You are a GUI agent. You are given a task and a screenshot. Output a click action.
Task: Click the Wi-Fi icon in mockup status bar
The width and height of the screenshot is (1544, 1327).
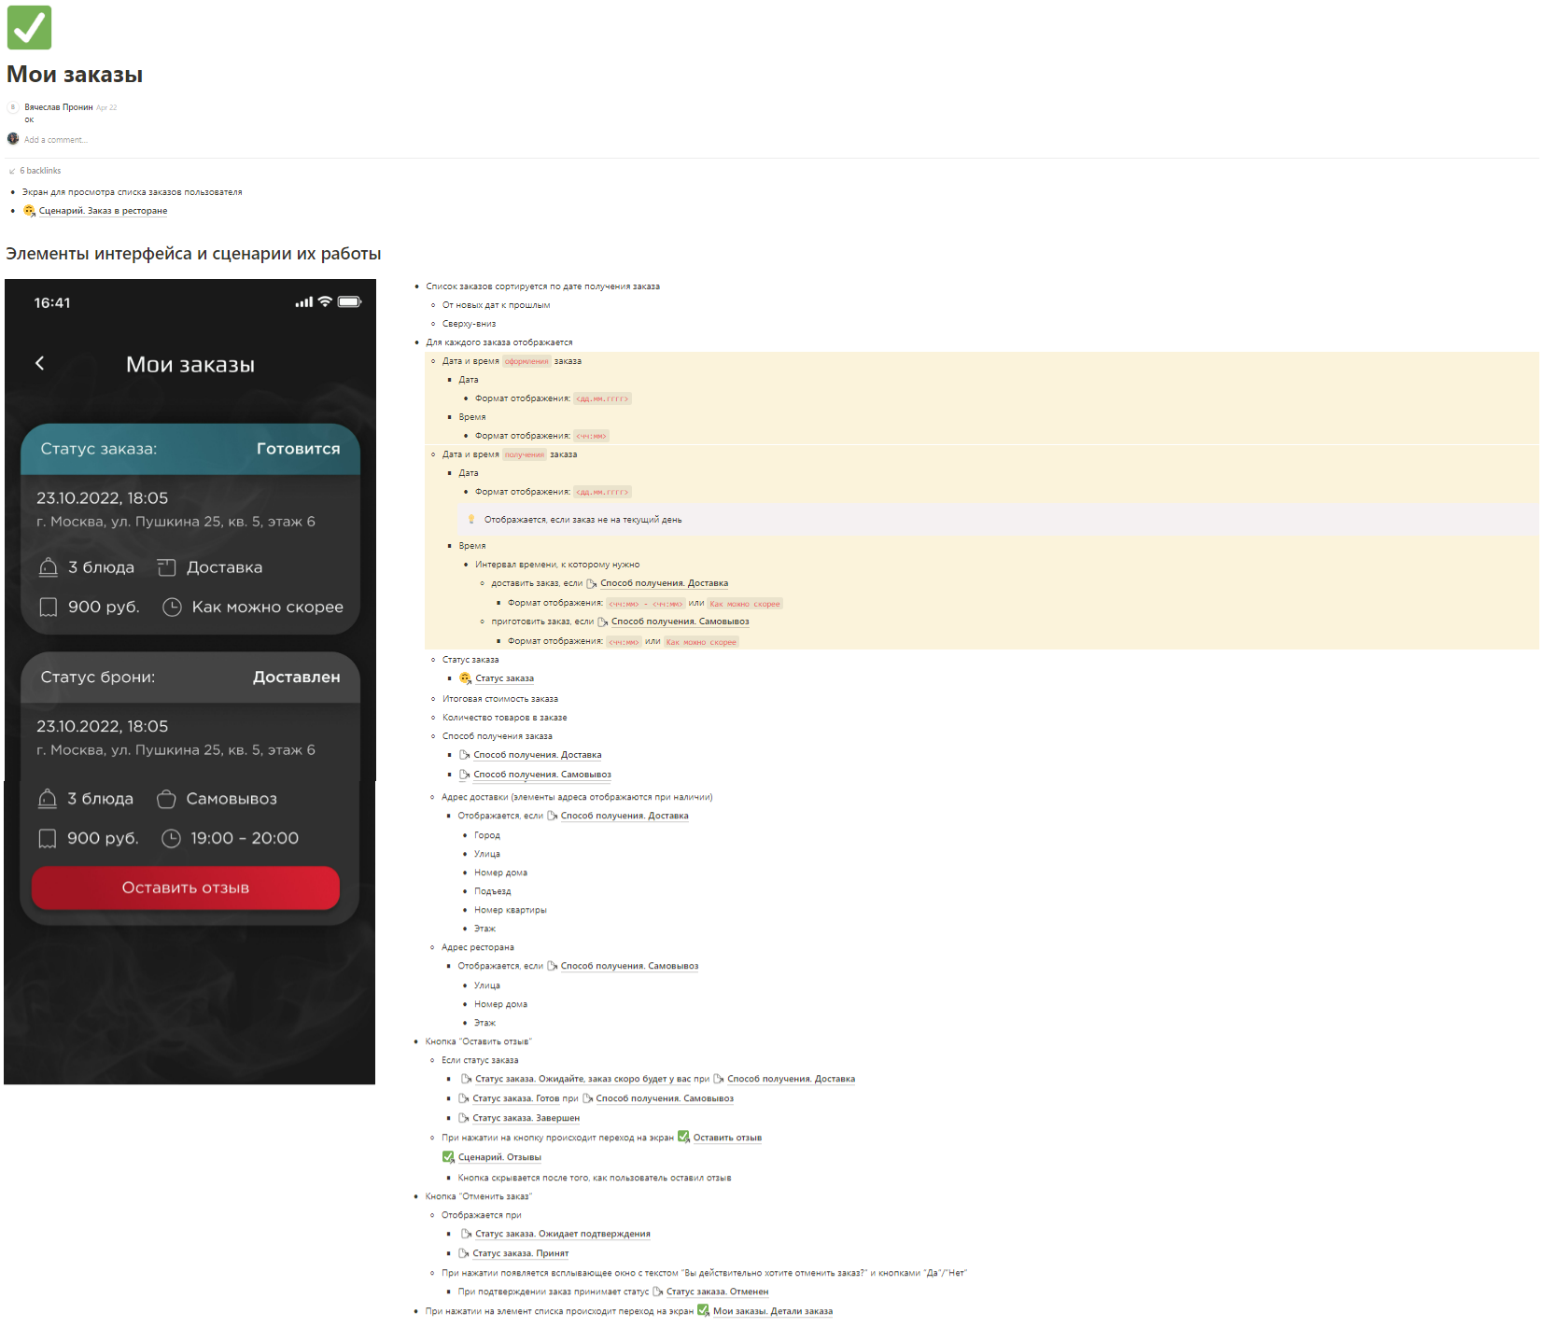pyautogui.click(x=325, y=301)
